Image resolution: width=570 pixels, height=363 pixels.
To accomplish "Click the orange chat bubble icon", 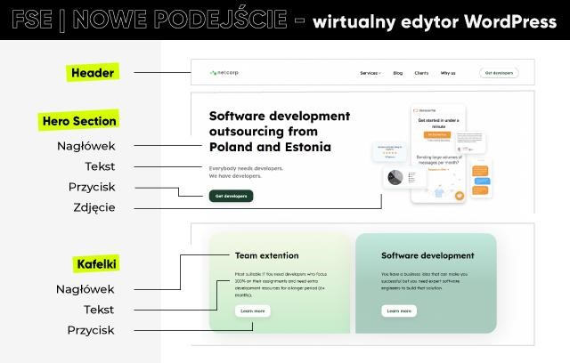I will point(459,197).
